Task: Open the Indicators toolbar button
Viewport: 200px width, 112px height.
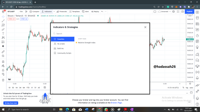Action: [47, 12]
